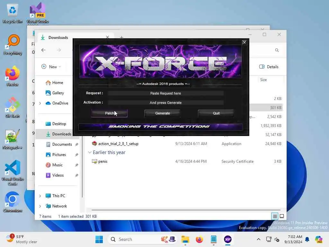Click X-Force taskbar icon
This screenshot has width=329, height=247.
point(228,239)
